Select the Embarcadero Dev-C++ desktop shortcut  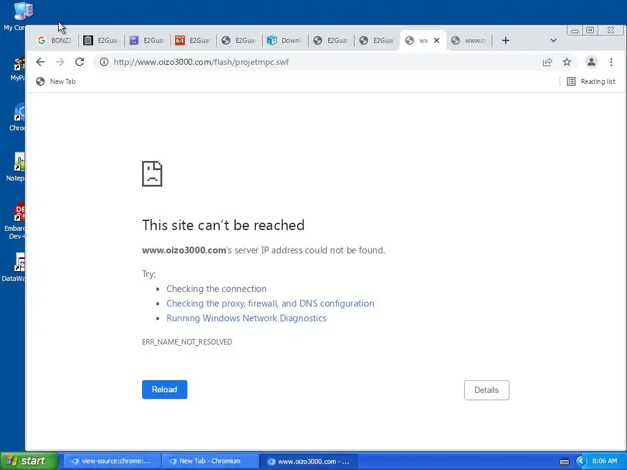click(x=15, y=222)
